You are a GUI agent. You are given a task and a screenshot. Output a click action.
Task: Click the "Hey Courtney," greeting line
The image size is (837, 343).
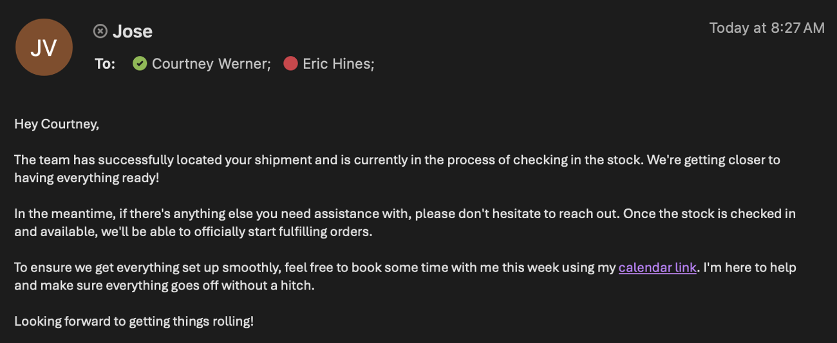tap(57, 124)
